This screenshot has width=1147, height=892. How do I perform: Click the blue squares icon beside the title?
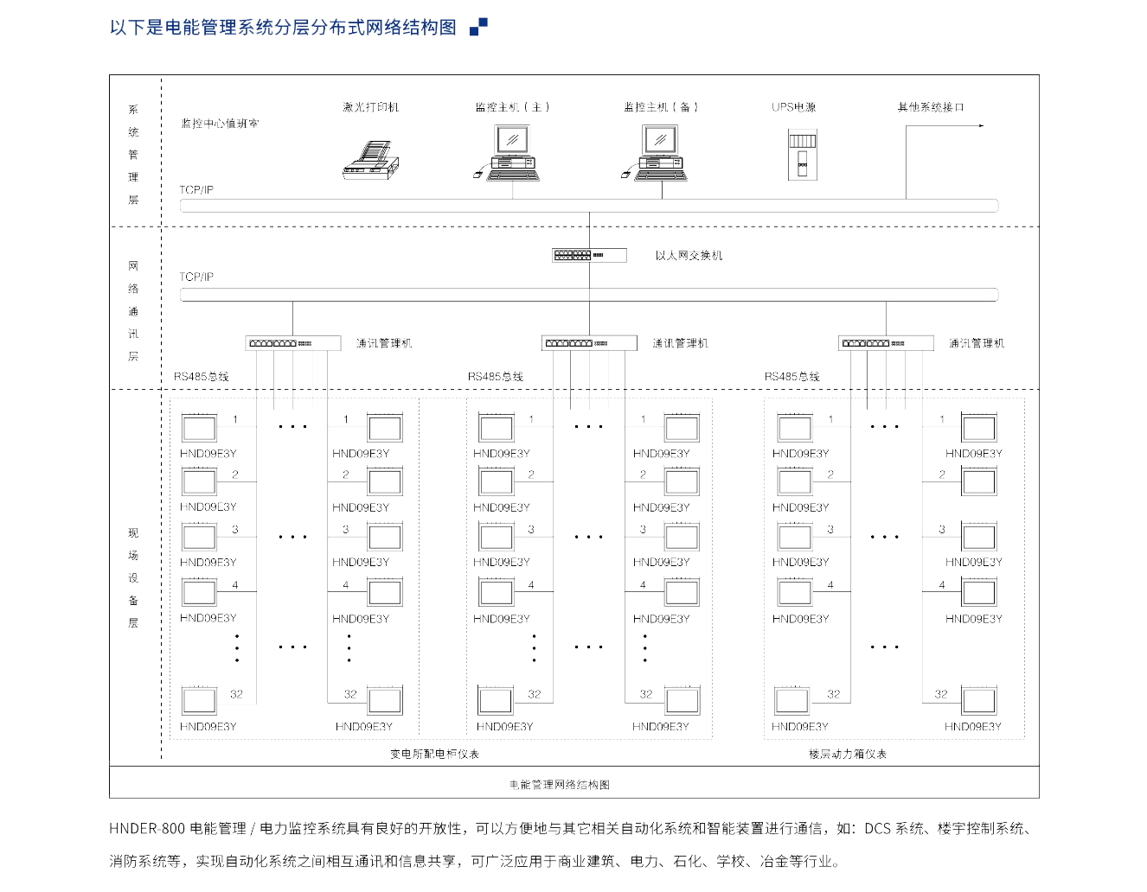(x=478, y=27)
